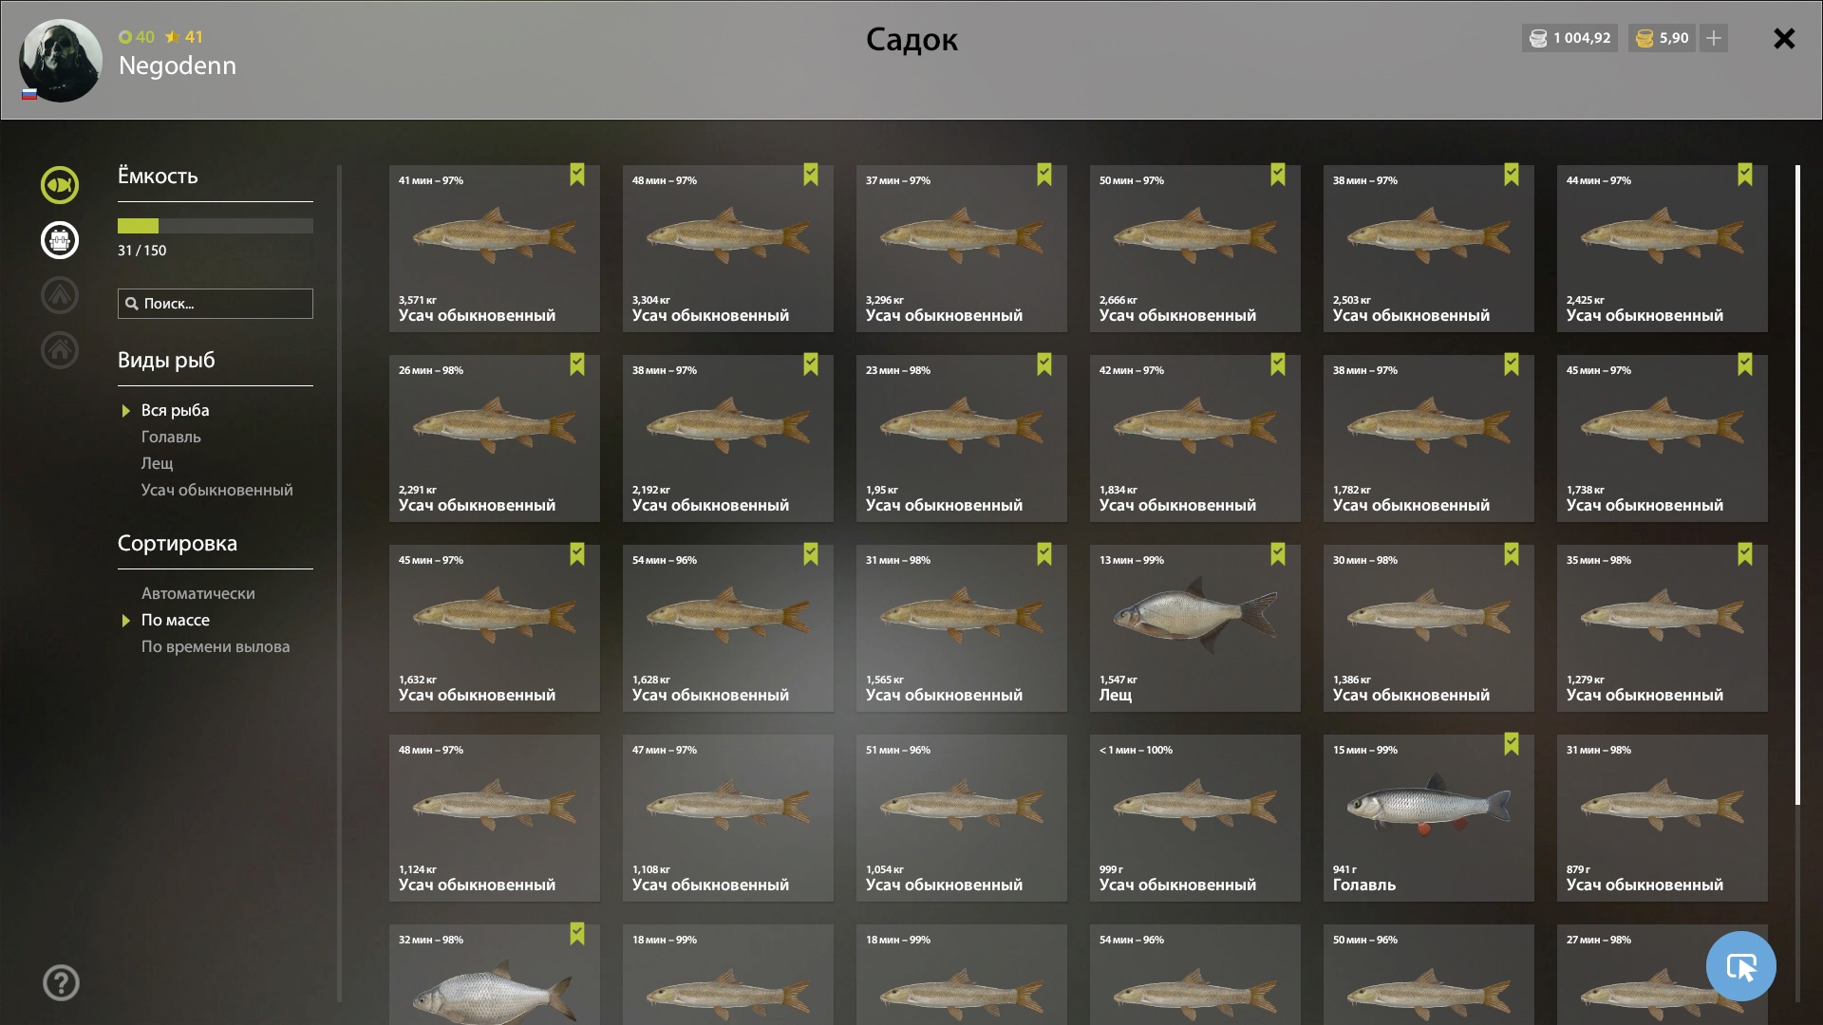Filter by Усач обыкновенный species
The width and height of the screenshot is (1823, 1025).
tap(217, 490)
